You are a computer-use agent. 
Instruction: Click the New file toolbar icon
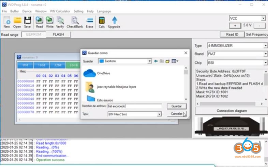coord(7,22)
